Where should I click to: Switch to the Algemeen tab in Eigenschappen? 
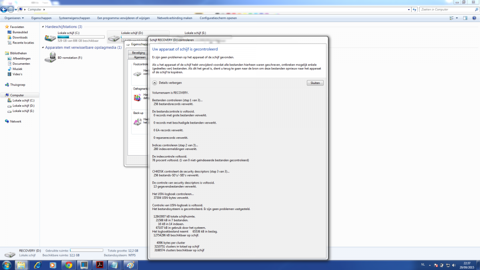point(140,57)
